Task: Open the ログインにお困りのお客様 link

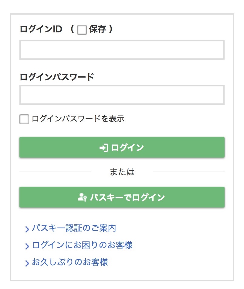Action: coord(82,245)
